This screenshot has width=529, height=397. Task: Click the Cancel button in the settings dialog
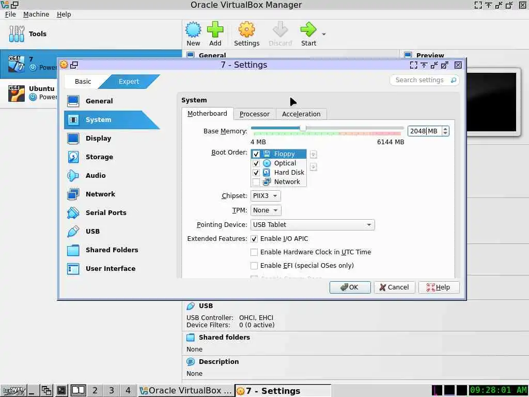pyautogui.click(x=394, y=287)
